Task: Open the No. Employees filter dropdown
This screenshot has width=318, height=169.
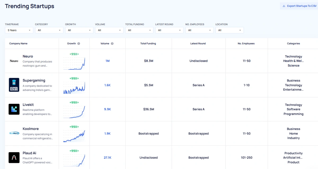Action: tap(200, 30)
